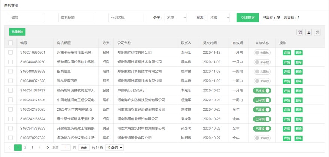
Task: Select current page 1 button
Action: (18, 148)
